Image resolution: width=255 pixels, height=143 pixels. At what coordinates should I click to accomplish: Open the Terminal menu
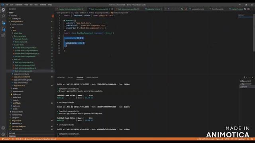pyautogui.click(x=43, y=5)
